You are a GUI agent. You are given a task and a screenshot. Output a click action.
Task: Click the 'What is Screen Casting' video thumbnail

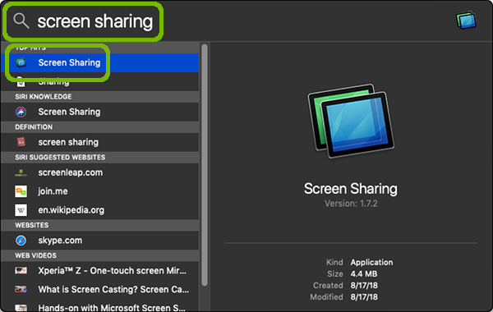point(21,289)
